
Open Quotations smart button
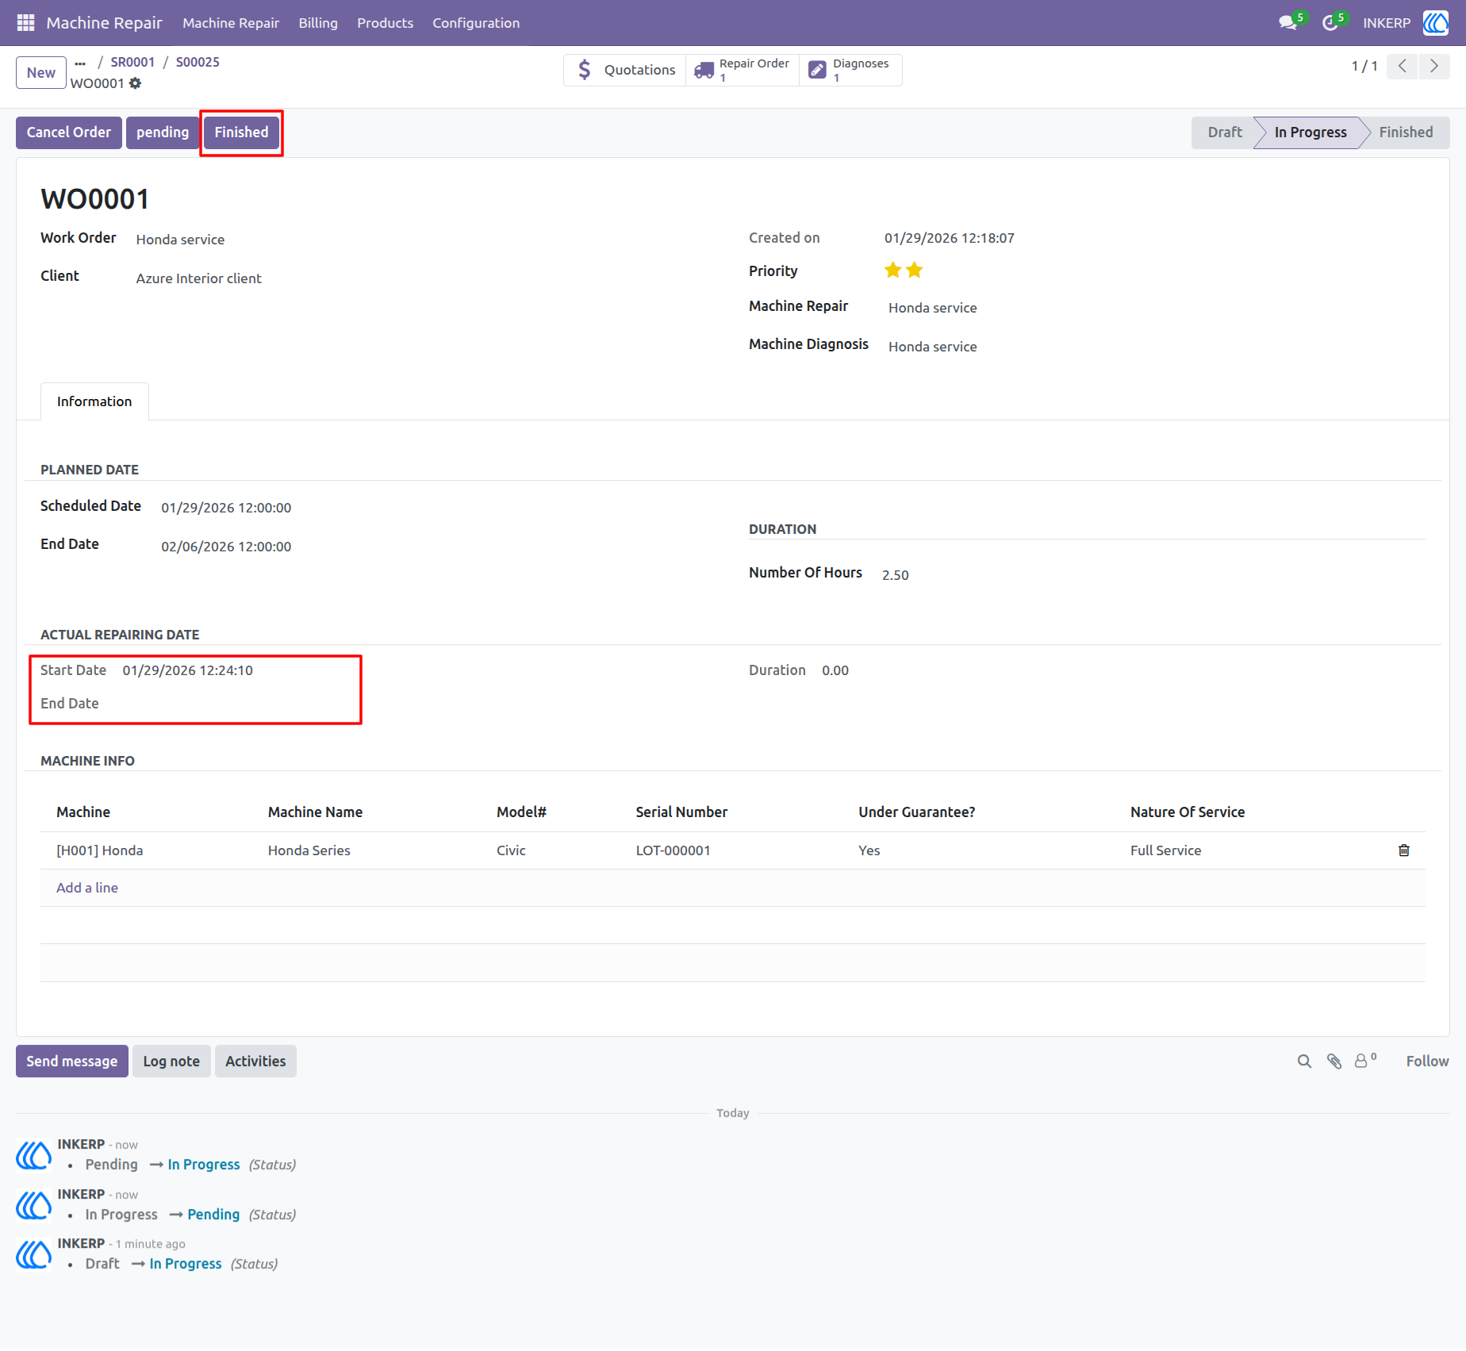625,70
